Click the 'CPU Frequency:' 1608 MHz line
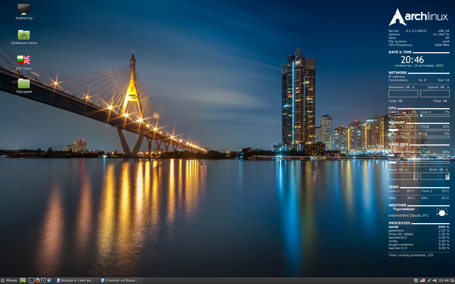The width and height of the screenshot is (455, 284). (x=419, y=45)
